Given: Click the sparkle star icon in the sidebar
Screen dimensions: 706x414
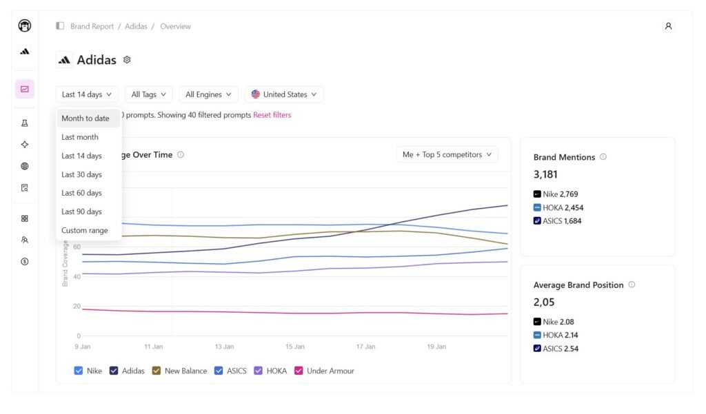Looking at the screenshot, I should 25,145.
